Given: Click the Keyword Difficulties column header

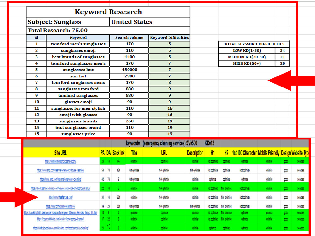Looking at the screenshot, I should (x=169, y=38).
